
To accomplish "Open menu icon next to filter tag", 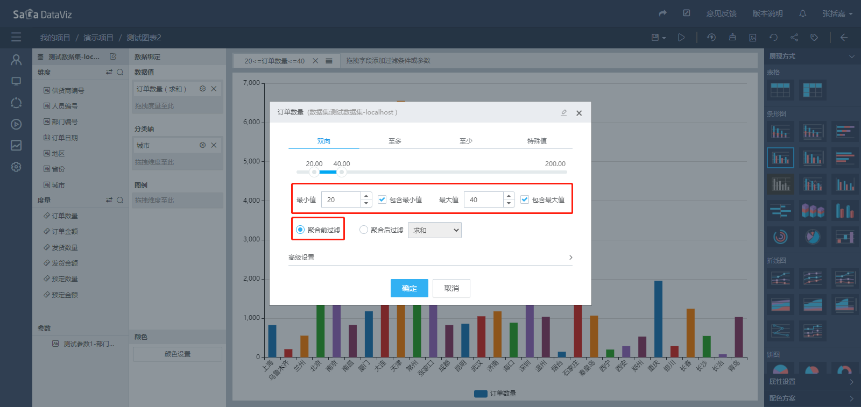I will [329, 61].
